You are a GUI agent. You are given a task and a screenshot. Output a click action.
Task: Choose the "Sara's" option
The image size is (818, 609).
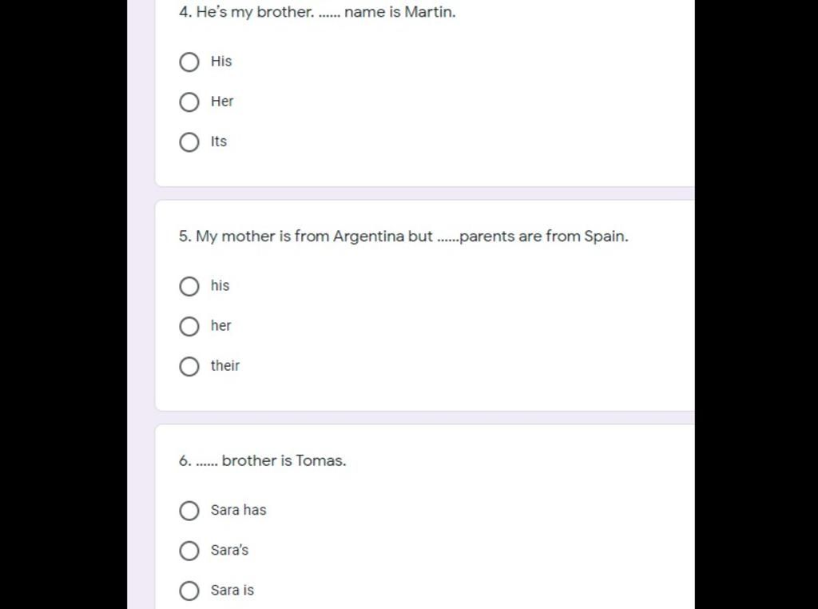coord(189,551)
